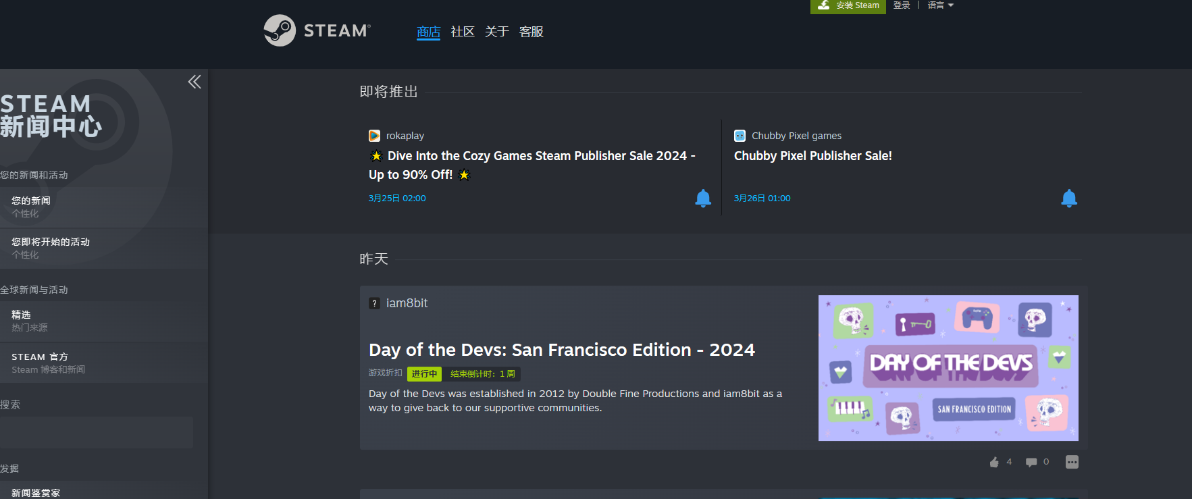Select 您即将开始的活动 in sidebar
The width and height of the screenshot is (1192, 499).
point(104,248)
